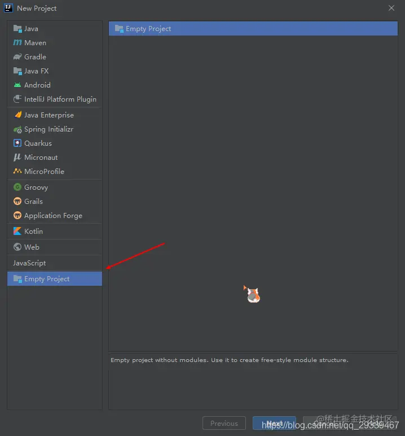Choose the Grails icon
The width and height of the screenshot is (405, 436).
17,201
